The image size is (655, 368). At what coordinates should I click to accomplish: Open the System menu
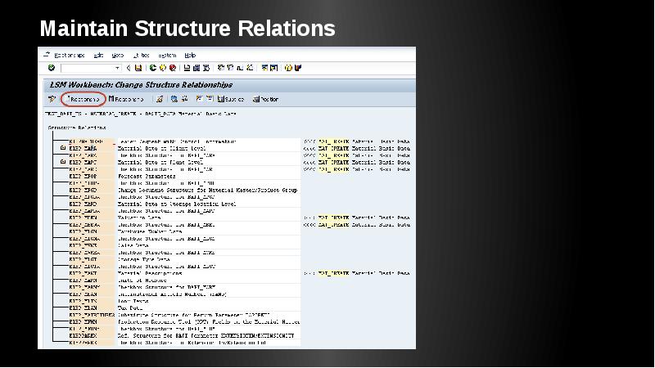coord(167,55)
